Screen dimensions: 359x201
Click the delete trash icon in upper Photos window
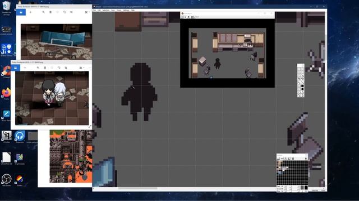pyautogui.click(x=50, y=12)
